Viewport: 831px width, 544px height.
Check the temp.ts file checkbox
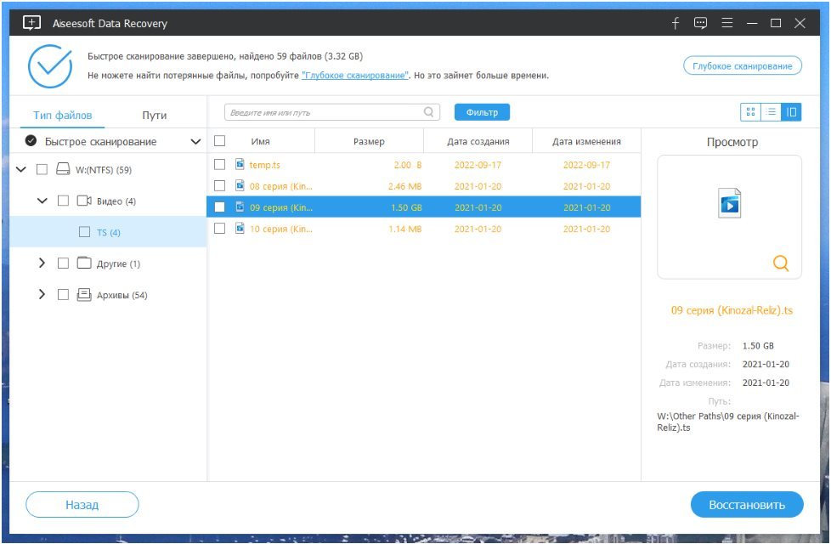click(x=219, y=165)
